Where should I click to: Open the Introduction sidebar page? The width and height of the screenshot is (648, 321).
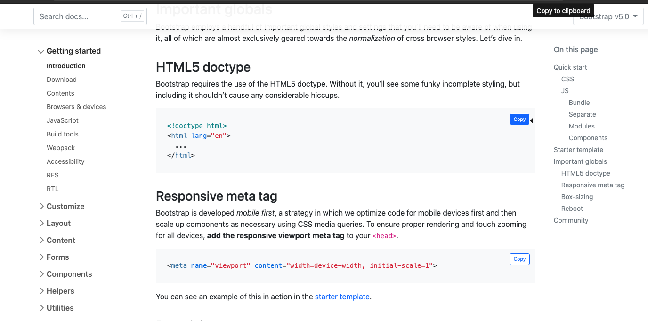(x=66, y=66)
